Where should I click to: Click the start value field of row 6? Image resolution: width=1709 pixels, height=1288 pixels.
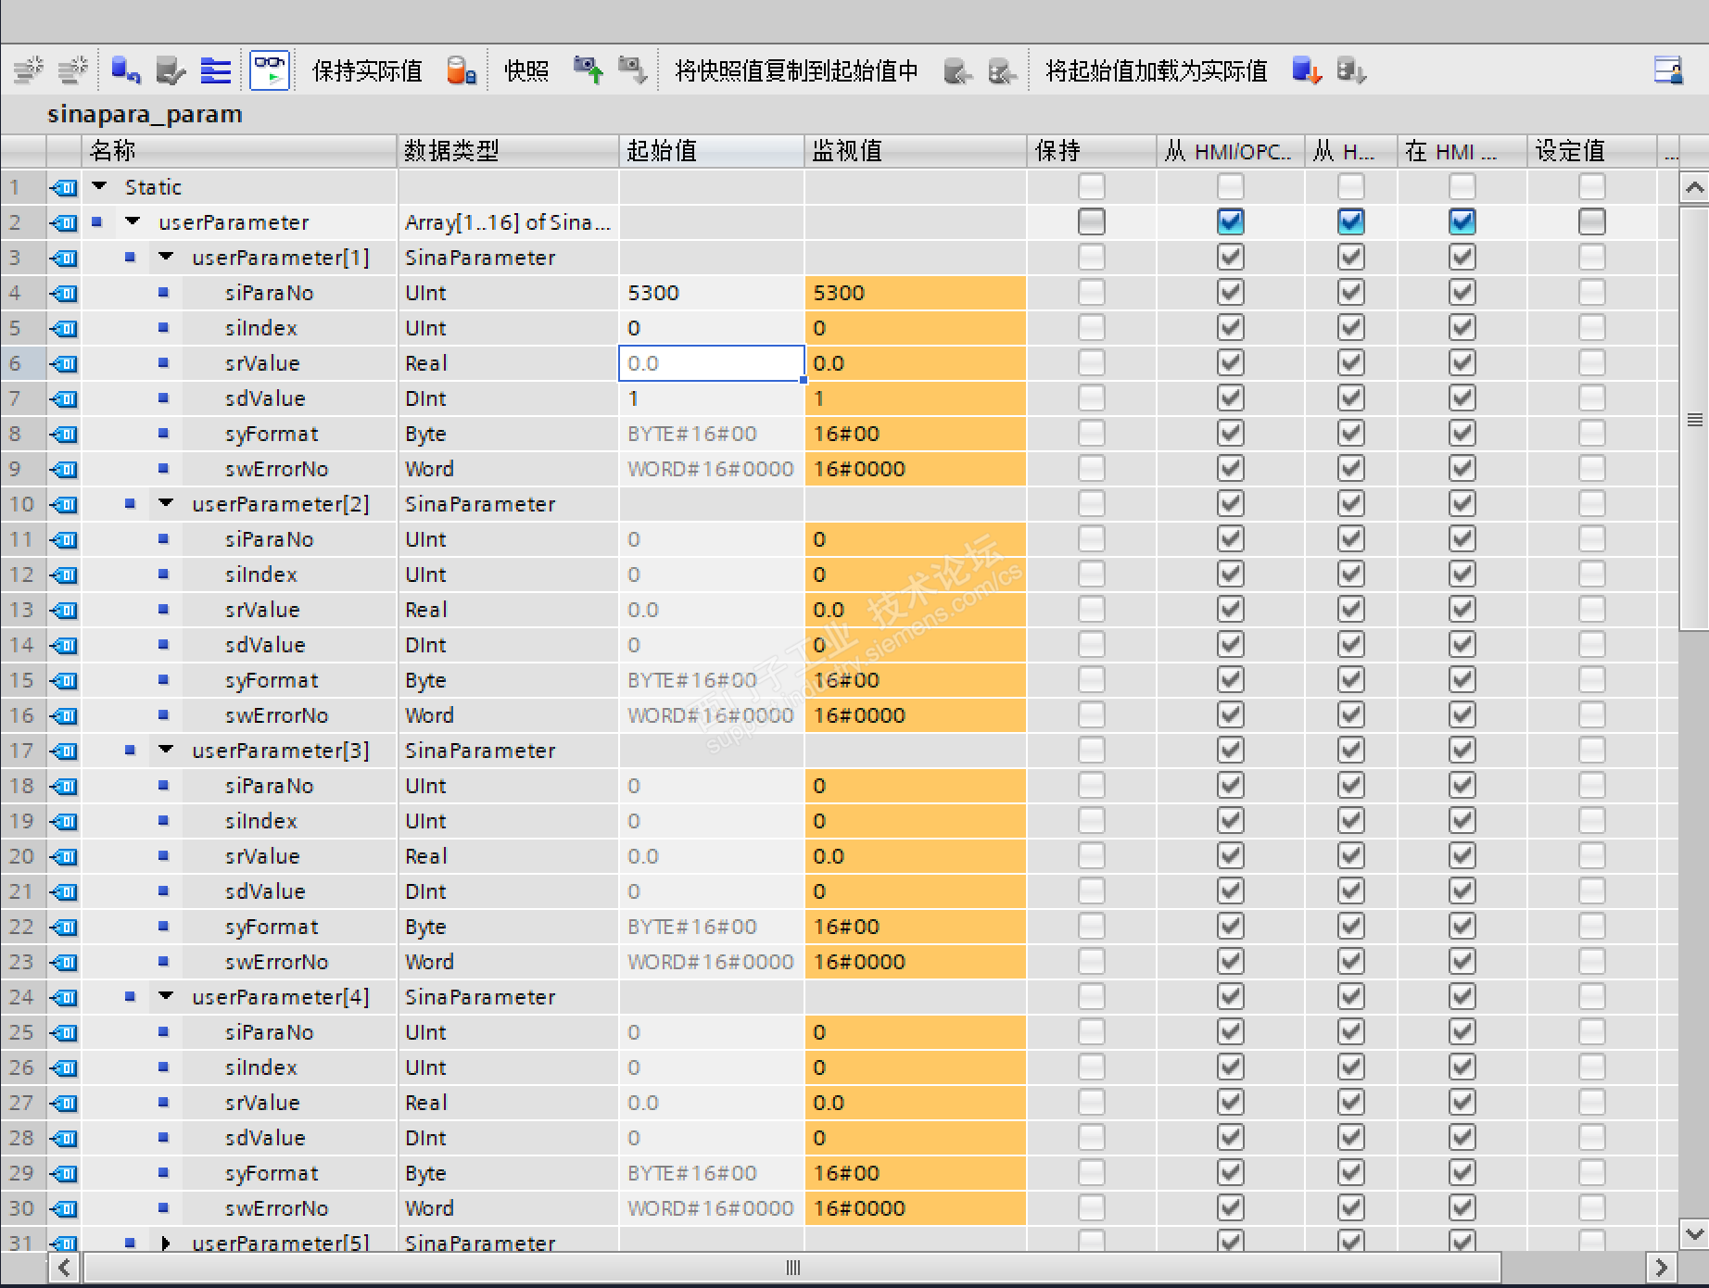(712, 363)
